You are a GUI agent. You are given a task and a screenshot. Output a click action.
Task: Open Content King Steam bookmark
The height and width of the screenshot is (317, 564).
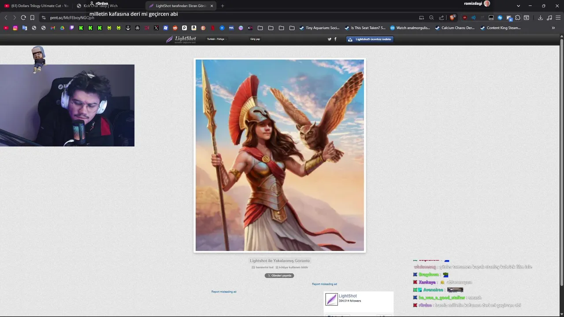click(x=501, y=28)
